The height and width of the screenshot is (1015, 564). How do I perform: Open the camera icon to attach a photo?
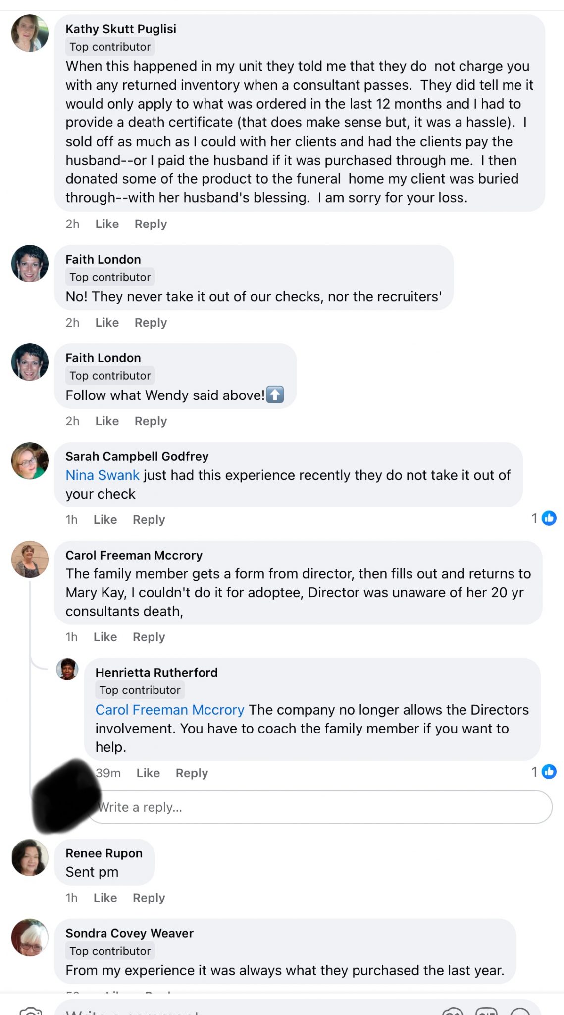coord(31,1011)
